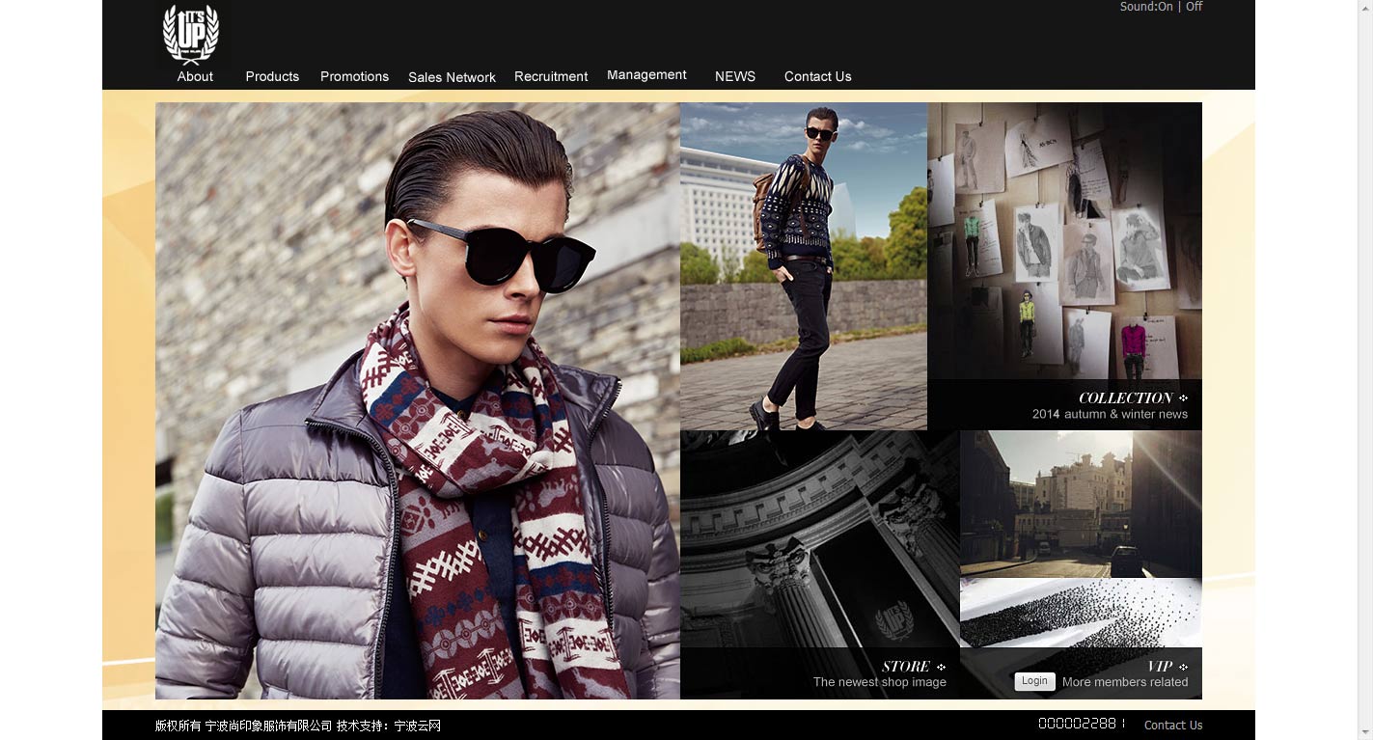Click the arrow icon beside VIP
This screenshot has height=740, width=1373.
1184,667
